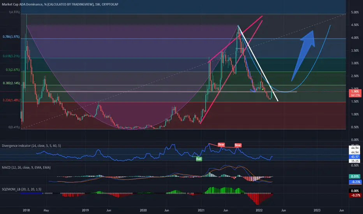The height and width of the screenshot is (214, 363).
Task: Select the first red Bear divergence label
Action: 221,145
